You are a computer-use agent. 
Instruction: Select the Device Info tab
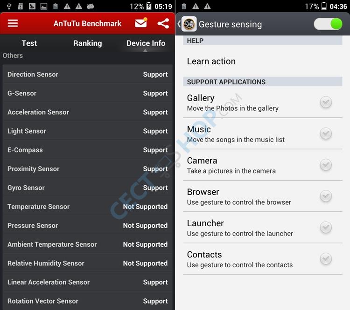point(146,43)
